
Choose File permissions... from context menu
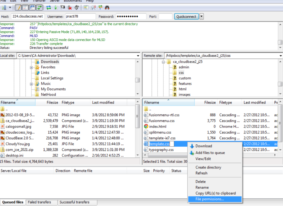(209, 199)
